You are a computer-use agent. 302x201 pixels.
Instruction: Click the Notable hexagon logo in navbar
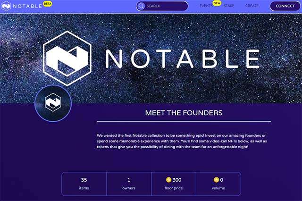click(7, 6)
